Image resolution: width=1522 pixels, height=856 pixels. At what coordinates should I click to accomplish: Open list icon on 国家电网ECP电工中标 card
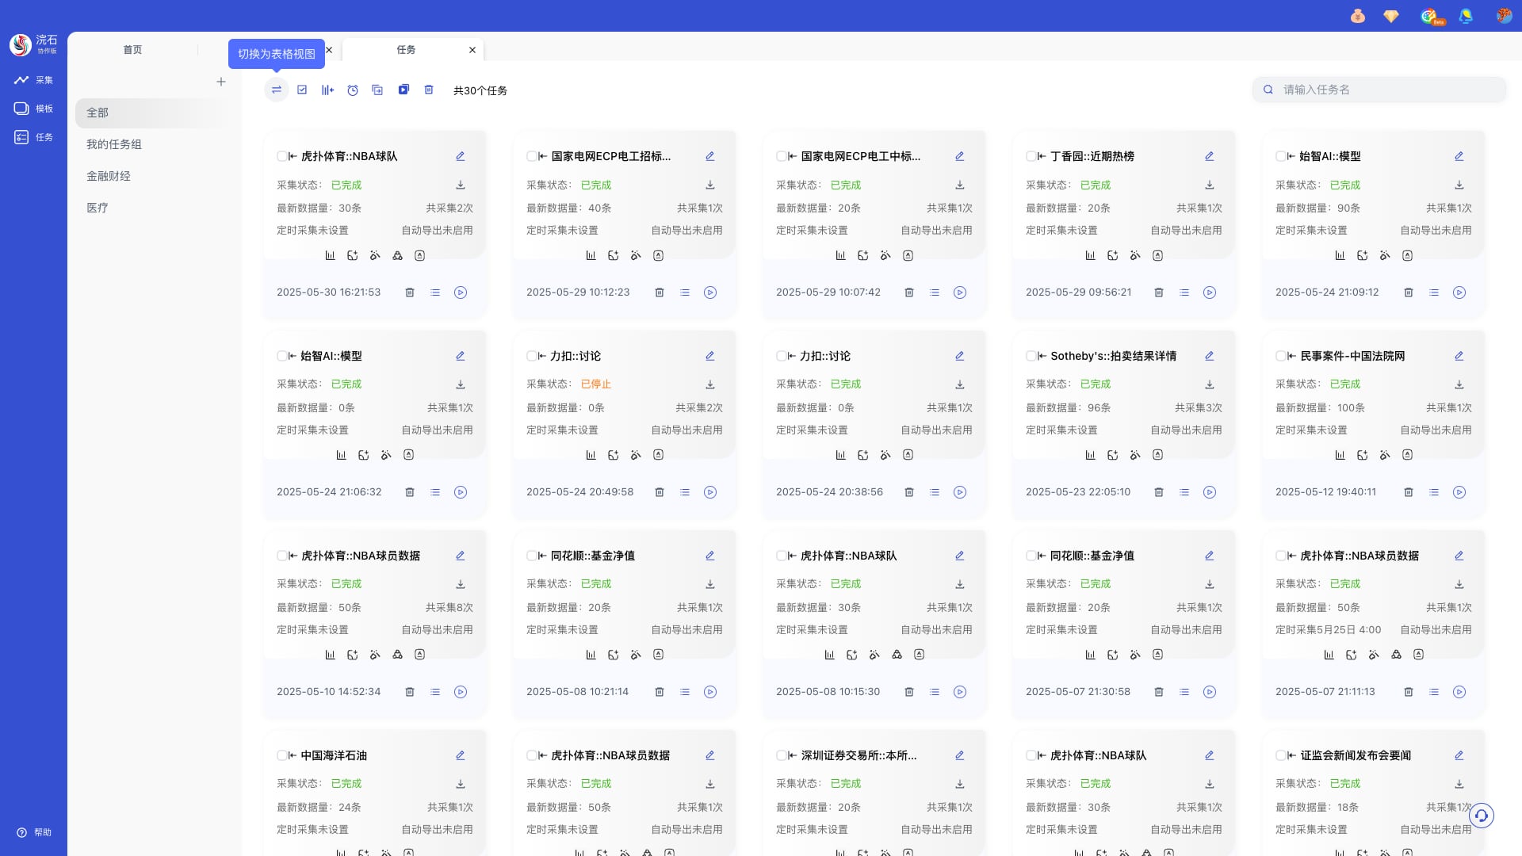(x=935, y=292)
